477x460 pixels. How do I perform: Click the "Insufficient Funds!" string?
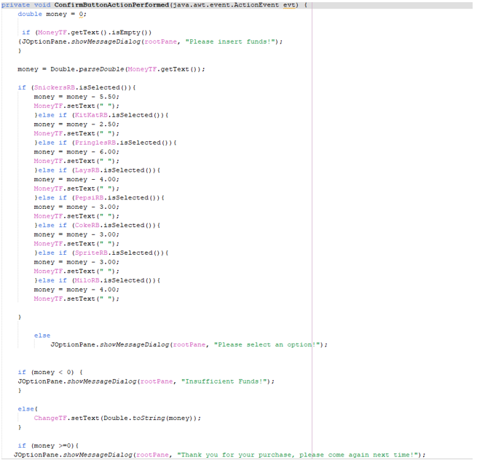tap(226, 381)
